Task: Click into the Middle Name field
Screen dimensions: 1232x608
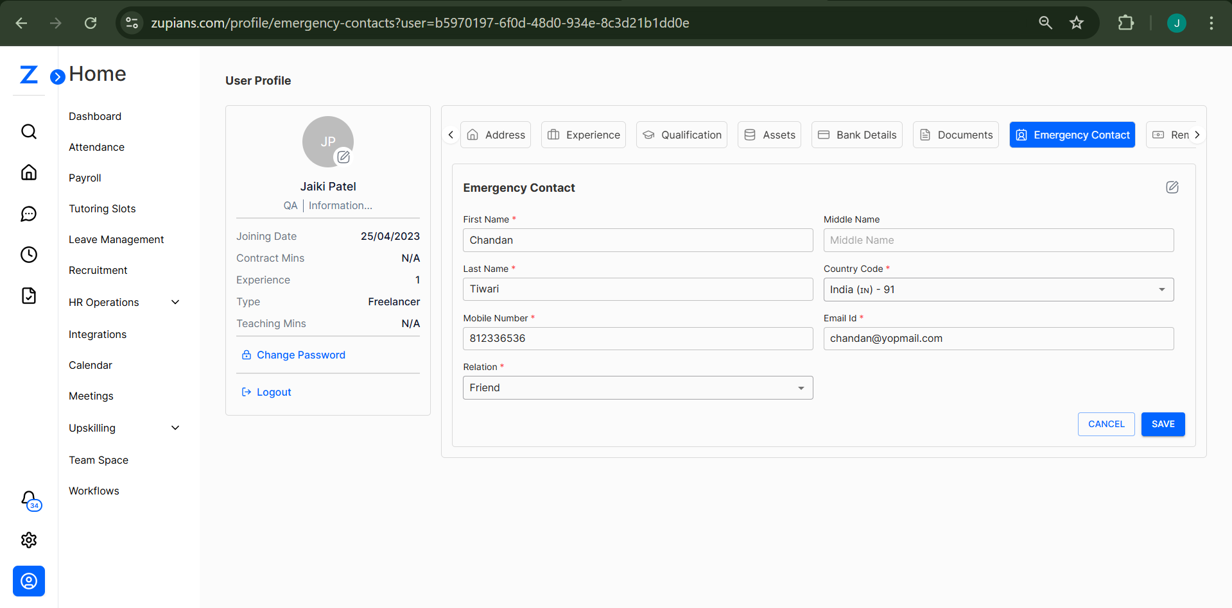Action: [x=998, y=241]
